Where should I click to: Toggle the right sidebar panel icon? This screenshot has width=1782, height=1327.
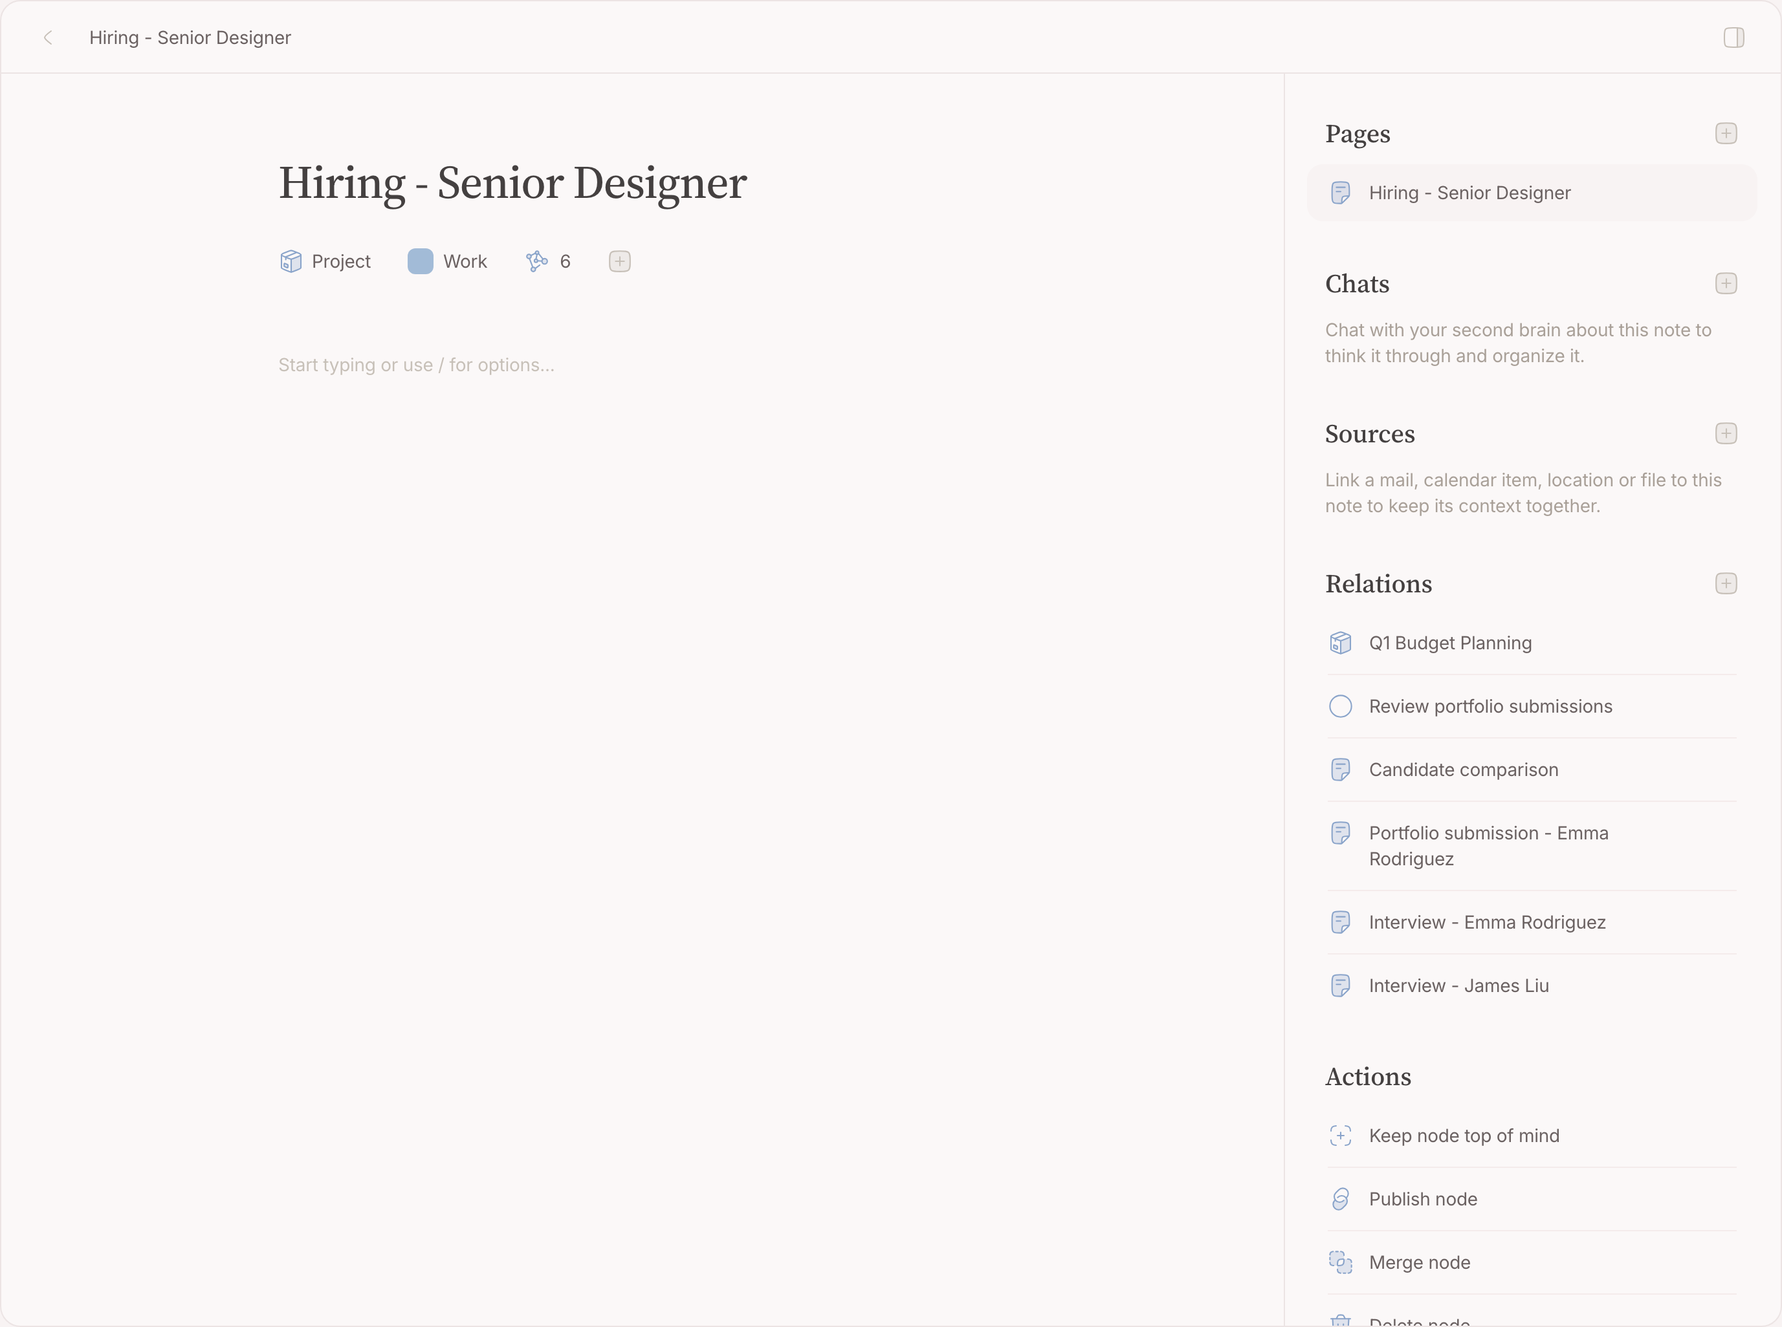[x=1733, y=38]
